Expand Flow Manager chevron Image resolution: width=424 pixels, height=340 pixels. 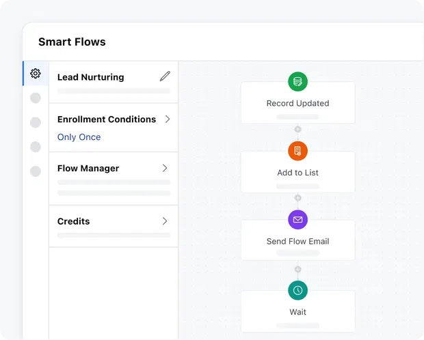tap(165, 168)
